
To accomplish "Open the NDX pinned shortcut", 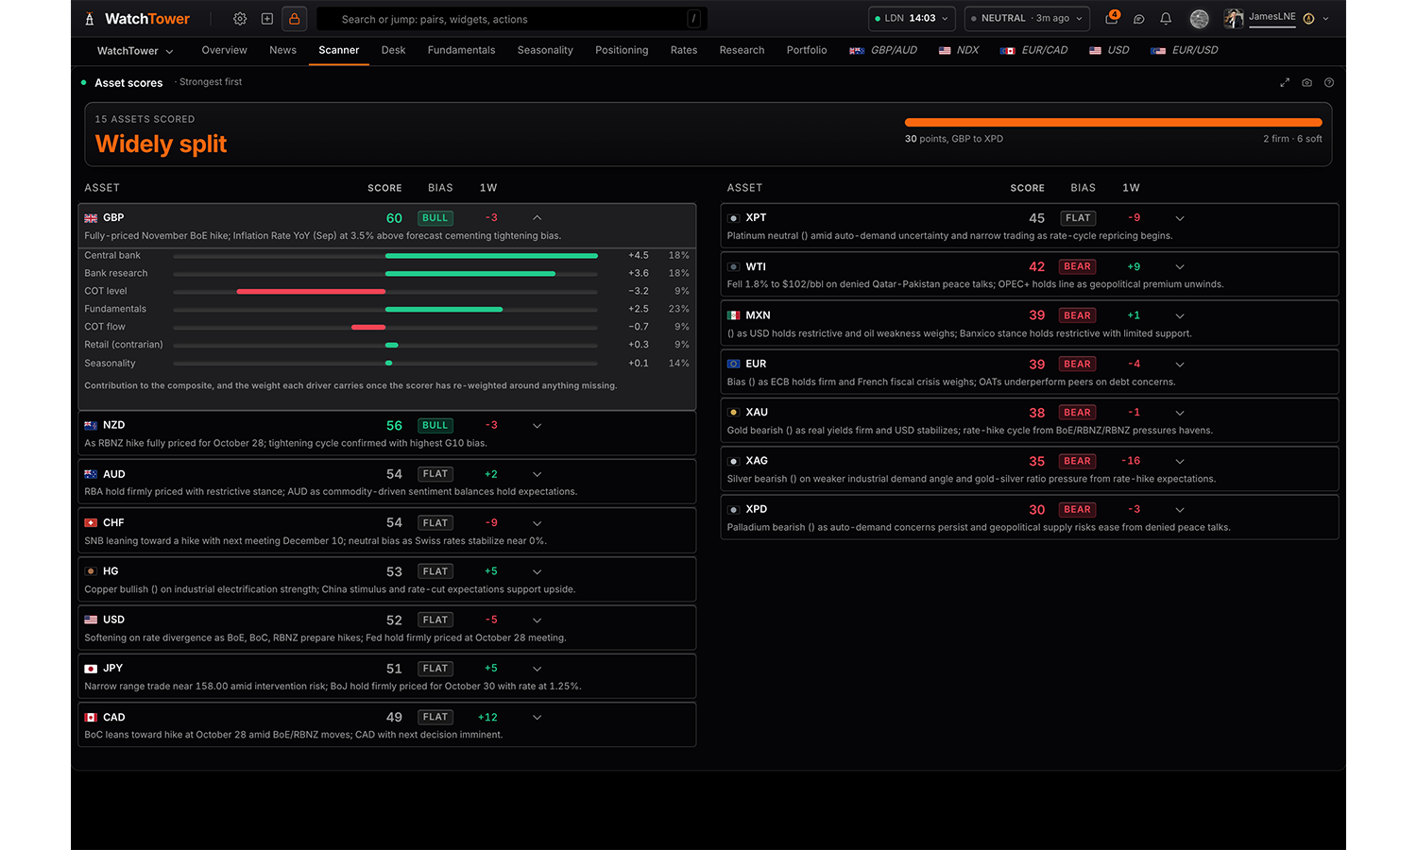I will (959, 51).
